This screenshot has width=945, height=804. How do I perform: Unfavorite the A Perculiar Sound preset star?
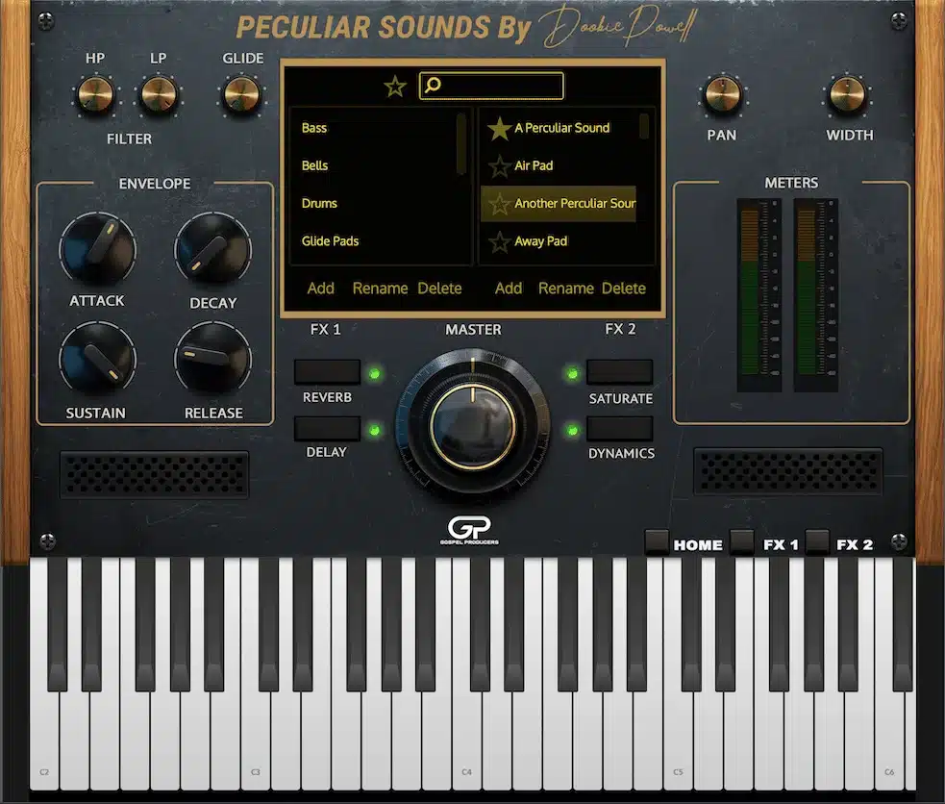pos(497,128)
